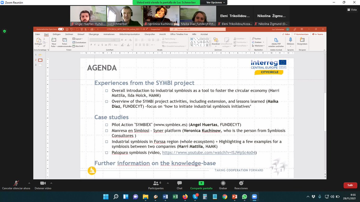Click the font color A swatch
The height and width of the screenshot is (202, 360).
(128, 45)
